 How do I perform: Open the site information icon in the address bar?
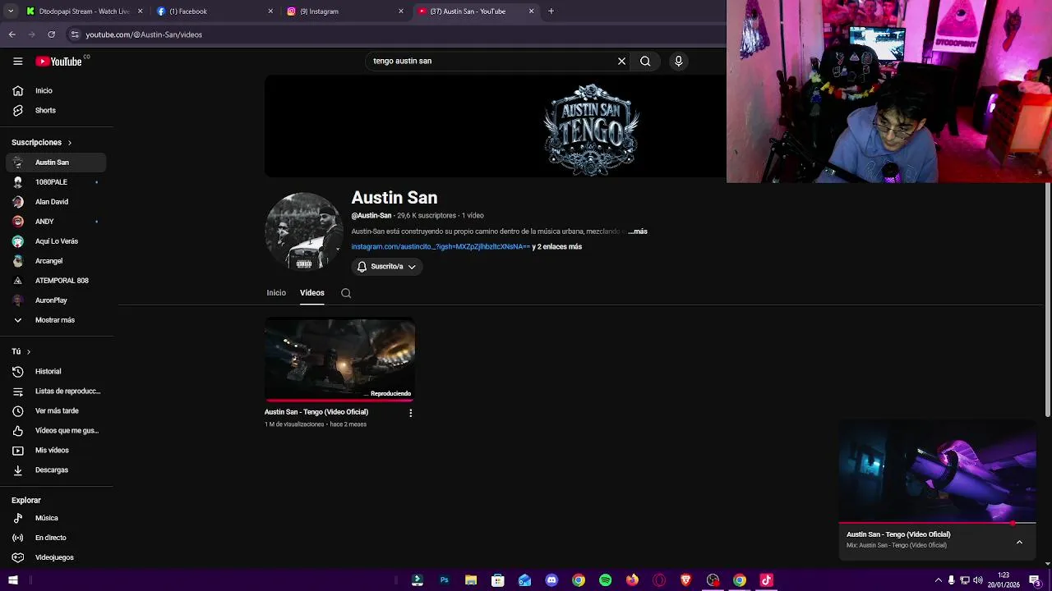(75, 34)
